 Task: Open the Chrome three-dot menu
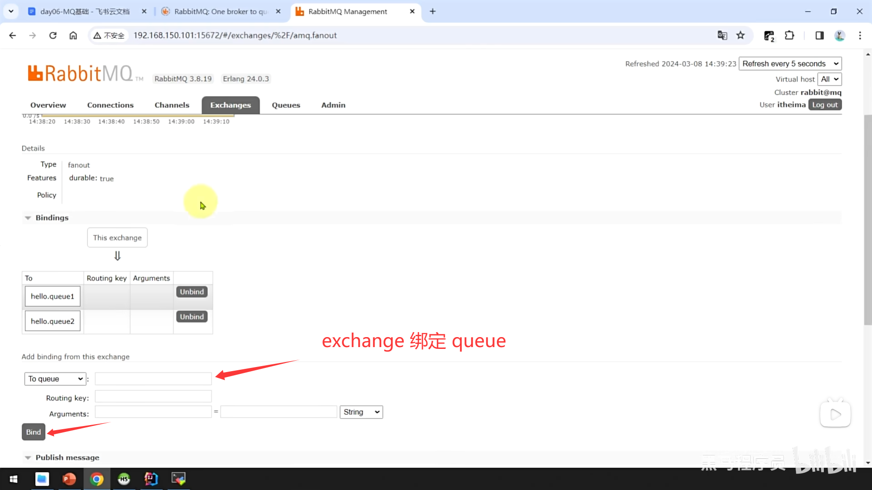pyautogui.click(x=860, y=35)
